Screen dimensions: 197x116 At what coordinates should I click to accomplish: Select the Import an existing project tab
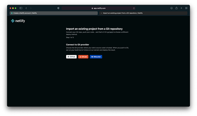point(143,13)
